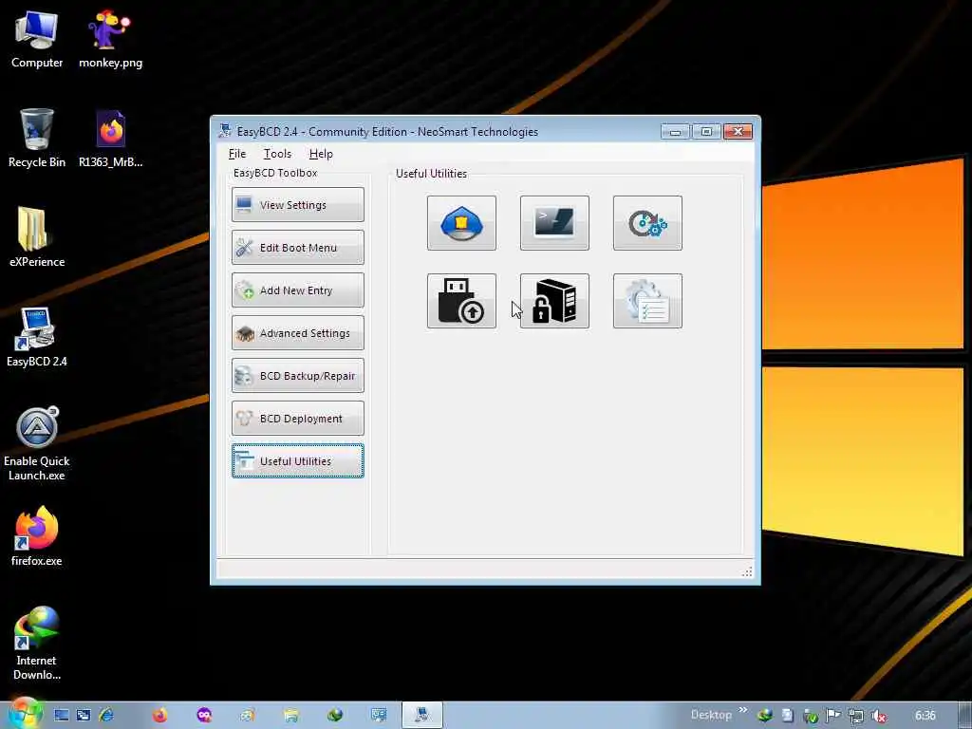Viewport: 972px width, 729px height.
Task: Switch to EasyBCD taskbar button
Action: pyautogui.click(x=422, y=716)
